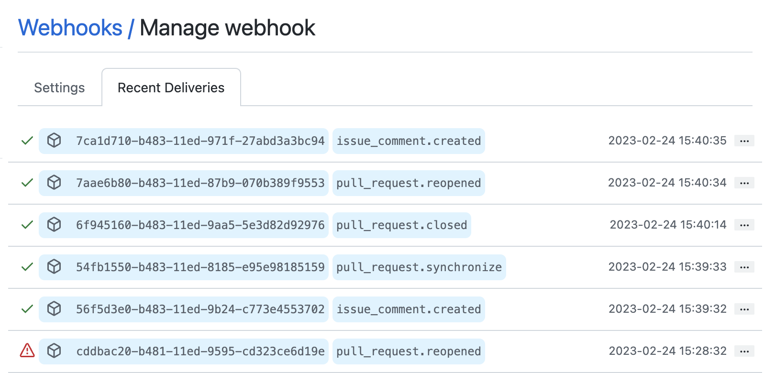Click the green checkmark next to pull_request.closed delivery
Screen dimensions: 775x373
pos(27,225)
